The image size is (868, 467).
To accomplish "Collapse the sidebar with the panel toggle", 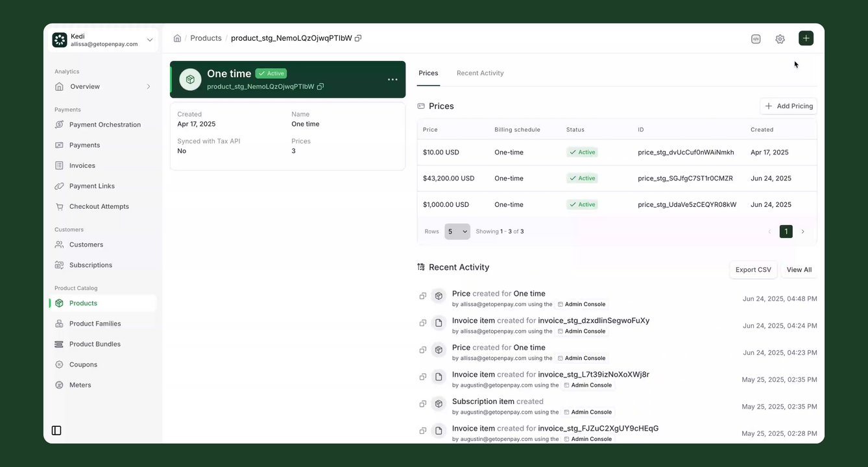I will [56, 431].
